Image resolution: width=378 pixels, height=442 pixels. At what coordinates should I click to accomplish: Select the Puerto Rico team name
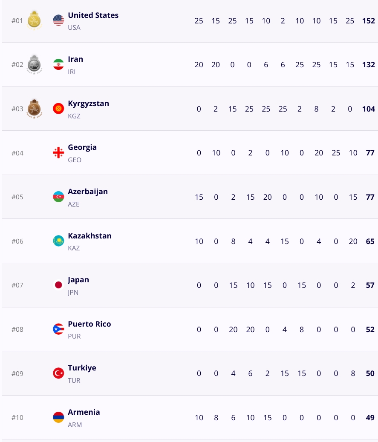click(89, 324)
